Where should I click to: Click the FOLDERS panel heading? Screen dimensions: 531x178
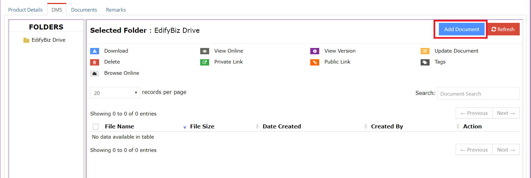pos(46,27)
